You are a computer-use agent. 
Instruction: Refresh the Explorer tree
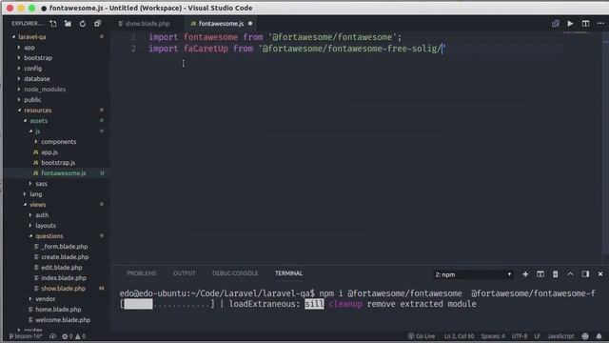pyautogui.click(x=83, y=24)
